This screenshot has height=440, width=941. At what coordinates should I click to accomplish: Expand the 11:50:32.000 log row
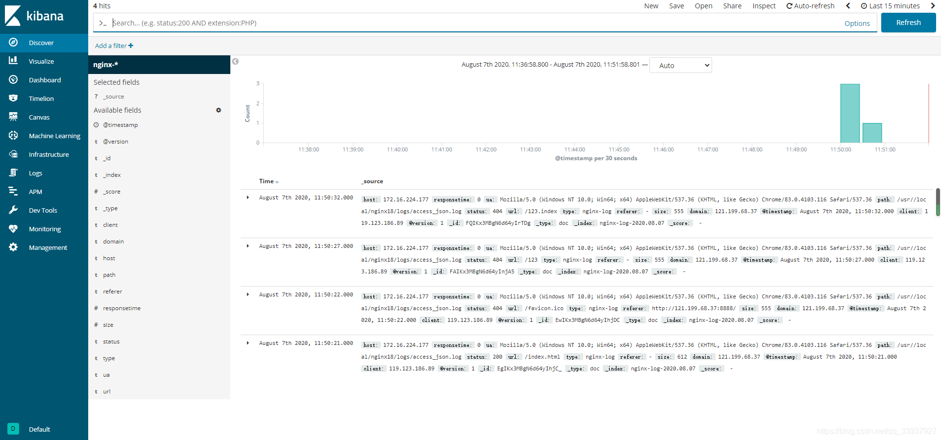pos(248,197)
